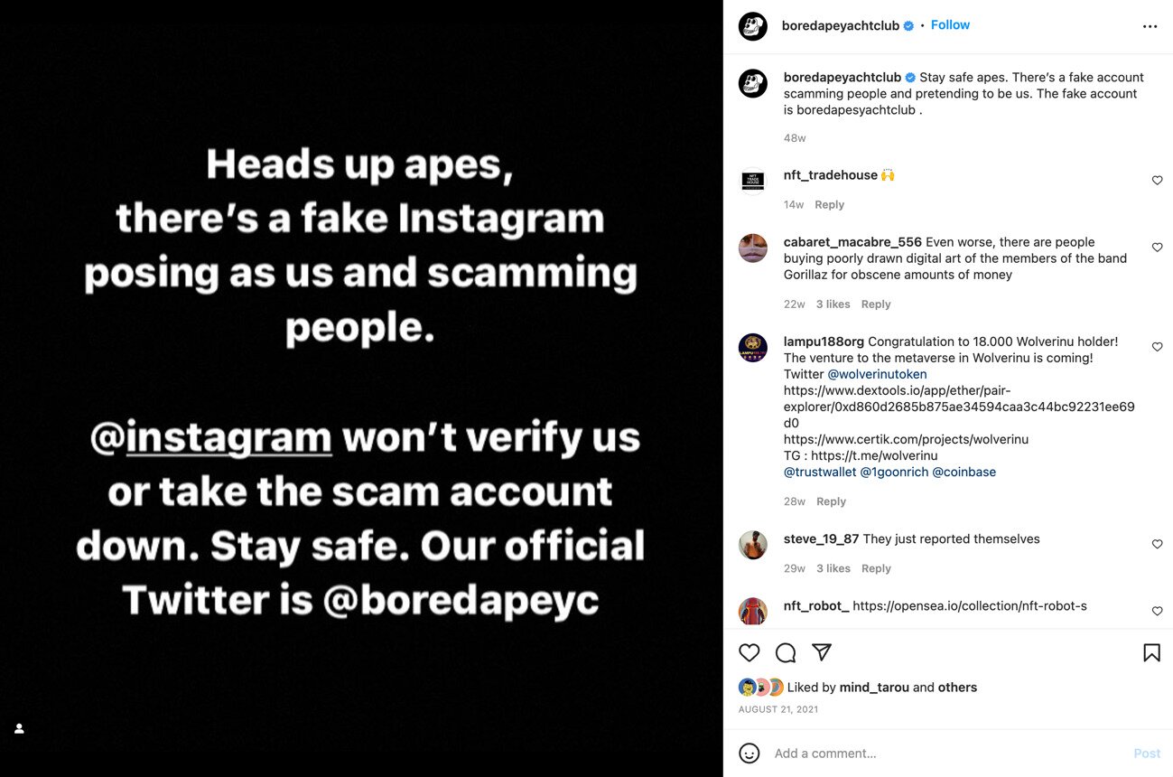Open the post options with the three-dot menu

[1150, 26]
